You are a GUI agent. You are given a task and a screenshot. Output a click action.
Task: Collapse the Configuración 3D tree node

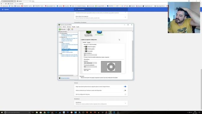(x=59, y=37)
